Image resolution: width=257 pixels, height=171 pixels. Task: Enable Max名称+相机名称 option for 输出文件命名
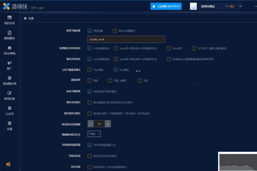(116, 59)
